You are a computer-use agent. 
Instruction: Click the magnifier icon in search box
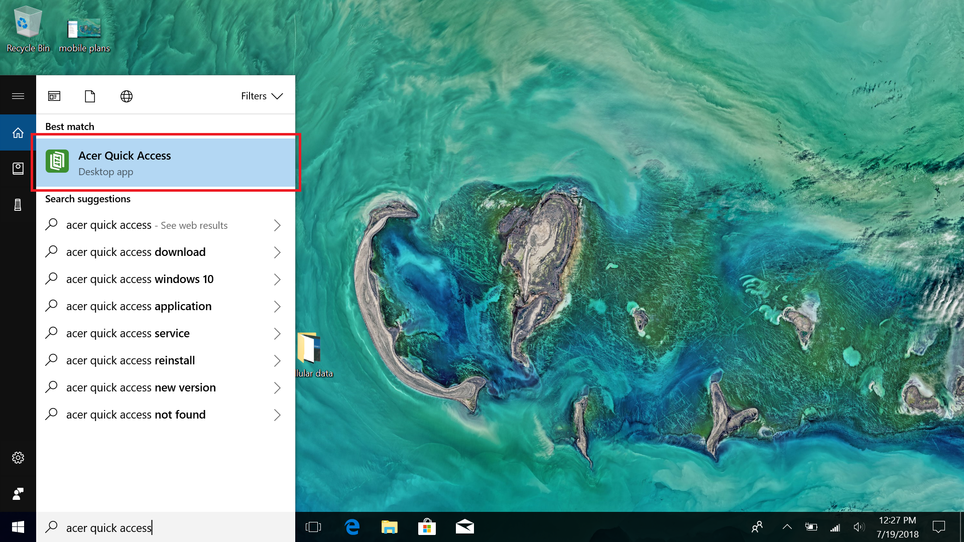(x=51, y=527)
